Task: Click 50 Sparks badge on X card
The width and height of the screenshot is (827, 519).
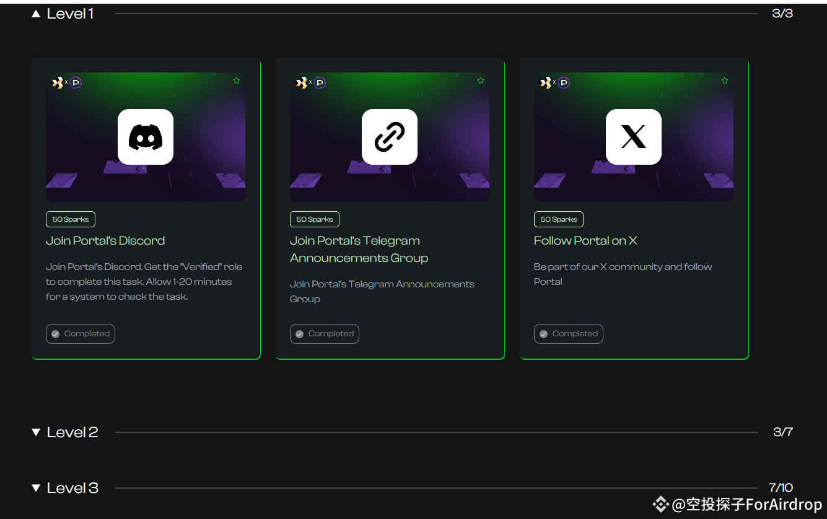Action: click(559, 219)
